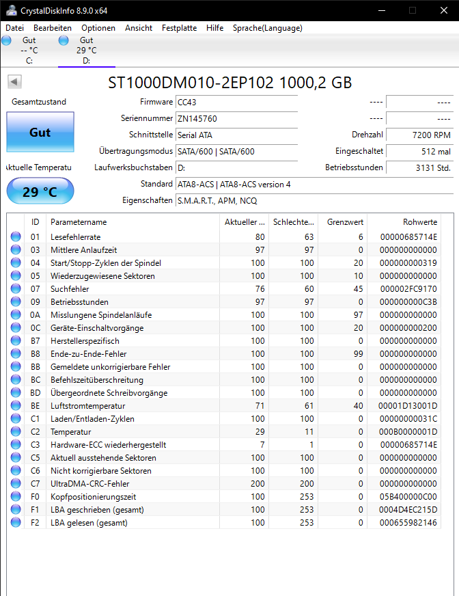
Task: Click the Rohwerte column header
Action: click(404, 222)
